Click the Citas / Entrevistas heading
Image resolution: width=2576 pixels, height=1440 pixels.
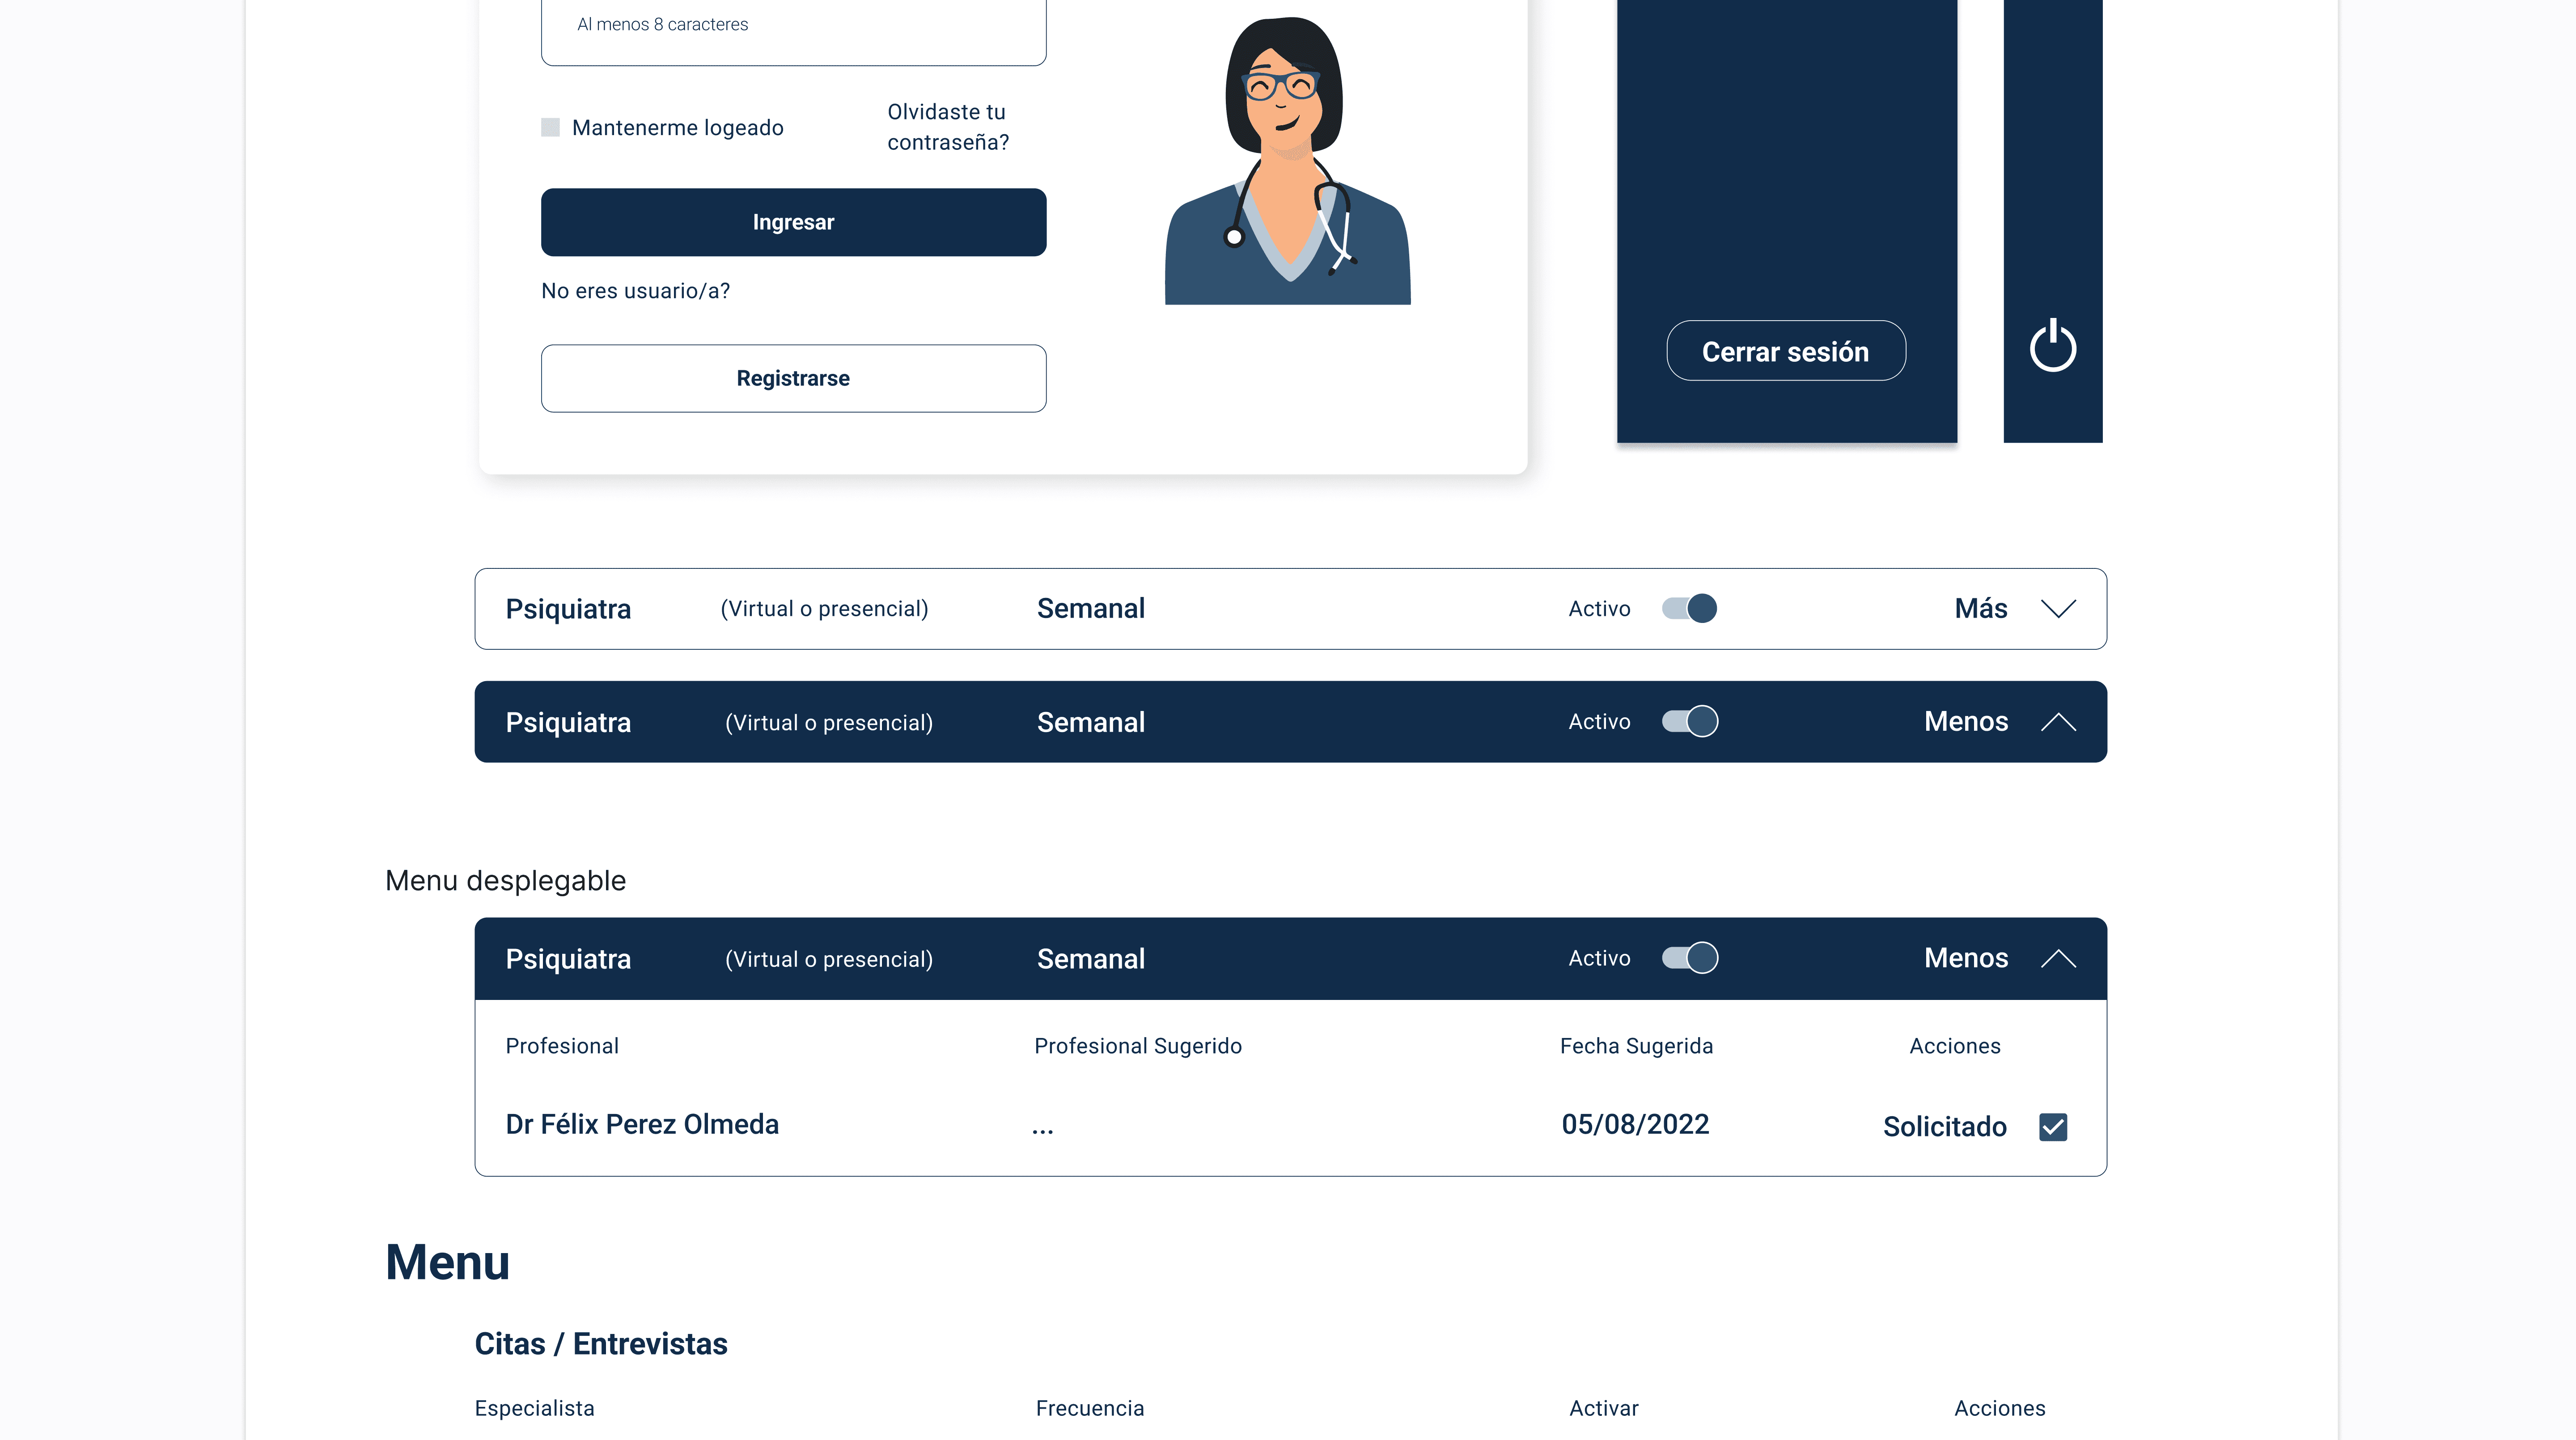(x=600, y=1343)
